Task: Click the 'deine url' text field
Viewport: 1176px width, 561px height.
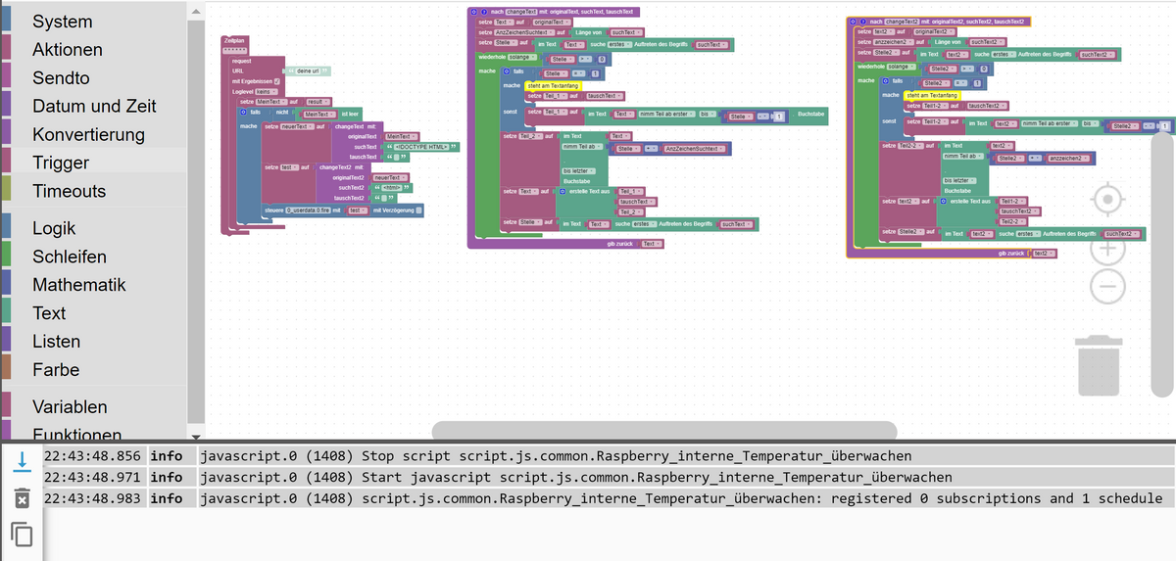Action: (x=308, y=71)
